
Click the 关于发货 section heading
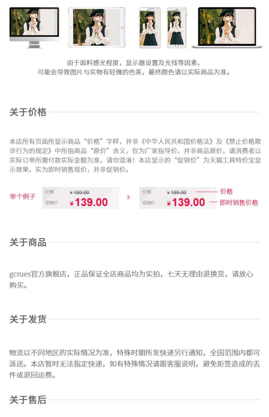pyautogui.click(x=28, y=319)
